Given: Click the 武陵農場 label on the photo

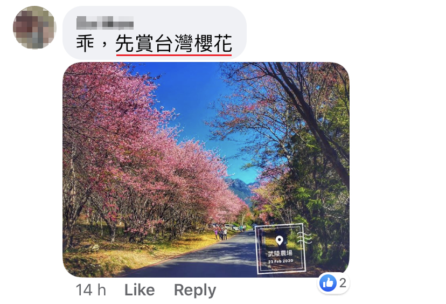Looking at the screenshot, I should (280, 253).
